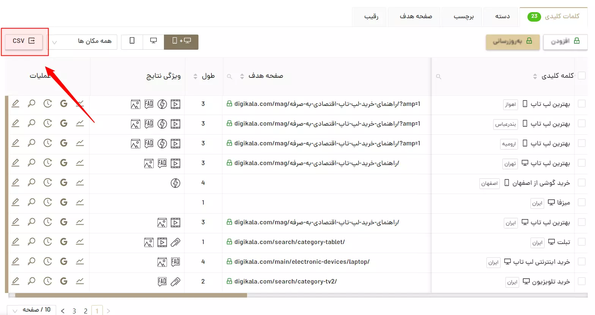The width and height of the screenshot is (595, 315).
Task: Open the همه مکان ها location dropdown
Action: click(x=83, y=42)
